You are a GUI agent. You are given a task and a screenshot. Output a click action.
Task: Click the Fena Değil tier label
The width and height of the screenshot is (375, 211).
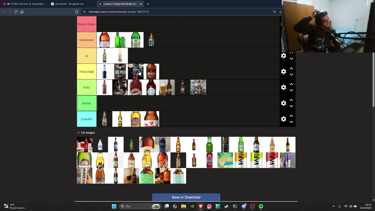[87, 72]
